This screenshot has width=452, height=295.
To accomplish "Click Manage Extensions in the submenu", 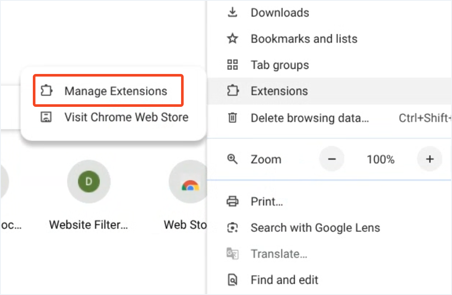I will [108, 91].
